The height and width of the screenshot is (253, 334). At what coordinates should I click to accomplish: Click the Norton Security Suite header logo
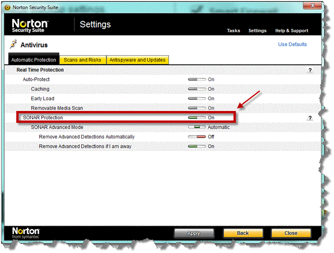(30, 25)
